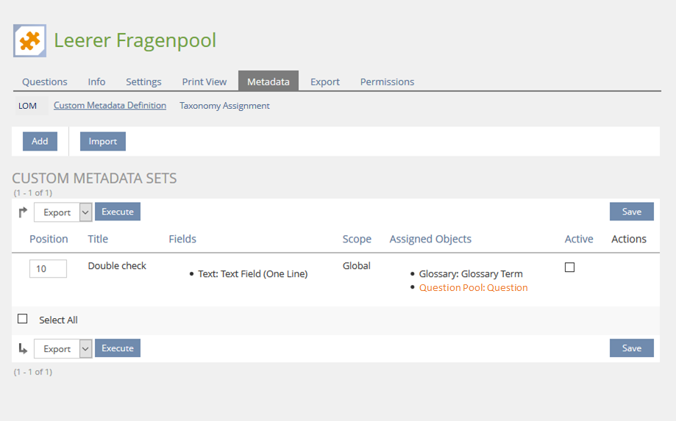Click the top Execute button
The height and width of the screenshot is (421, 676).
[x=118, y=212]
